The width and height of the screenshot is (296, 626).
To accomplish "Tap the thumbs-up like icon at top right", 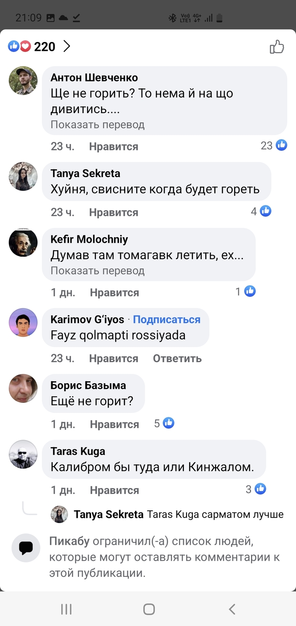I will click(277, 47).
